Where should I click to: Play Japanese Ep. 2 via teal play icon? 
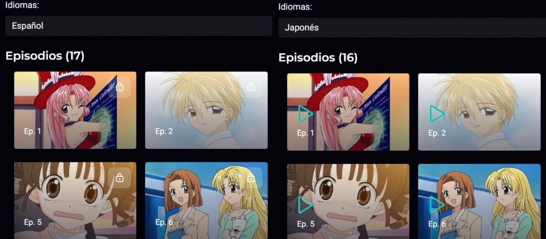point(436,114)
